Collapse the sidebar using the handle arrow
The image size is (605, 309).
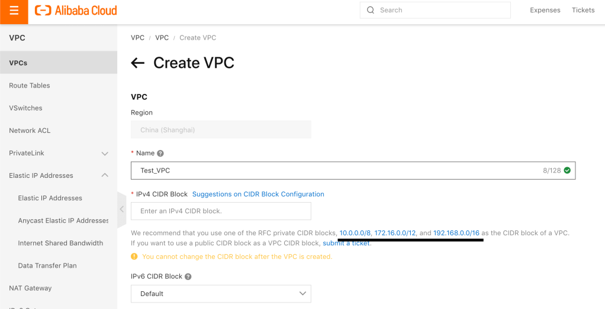coord(121,209)
